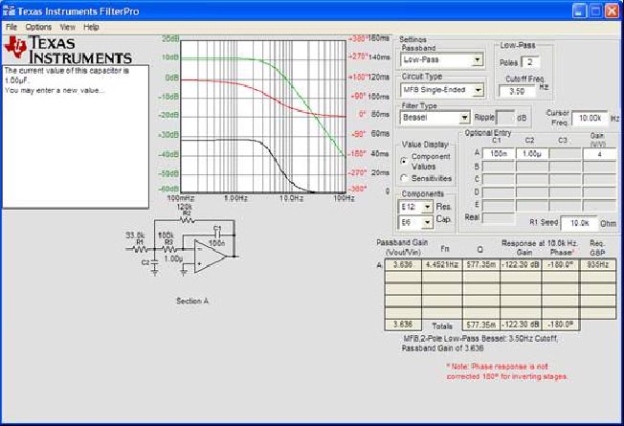Click the Ripple dB field
The image size is (624, 426).
point(505,118)
